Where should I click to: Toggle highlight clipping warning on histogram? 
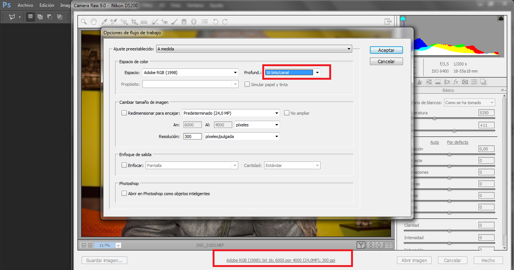click(x=501, y=18)
